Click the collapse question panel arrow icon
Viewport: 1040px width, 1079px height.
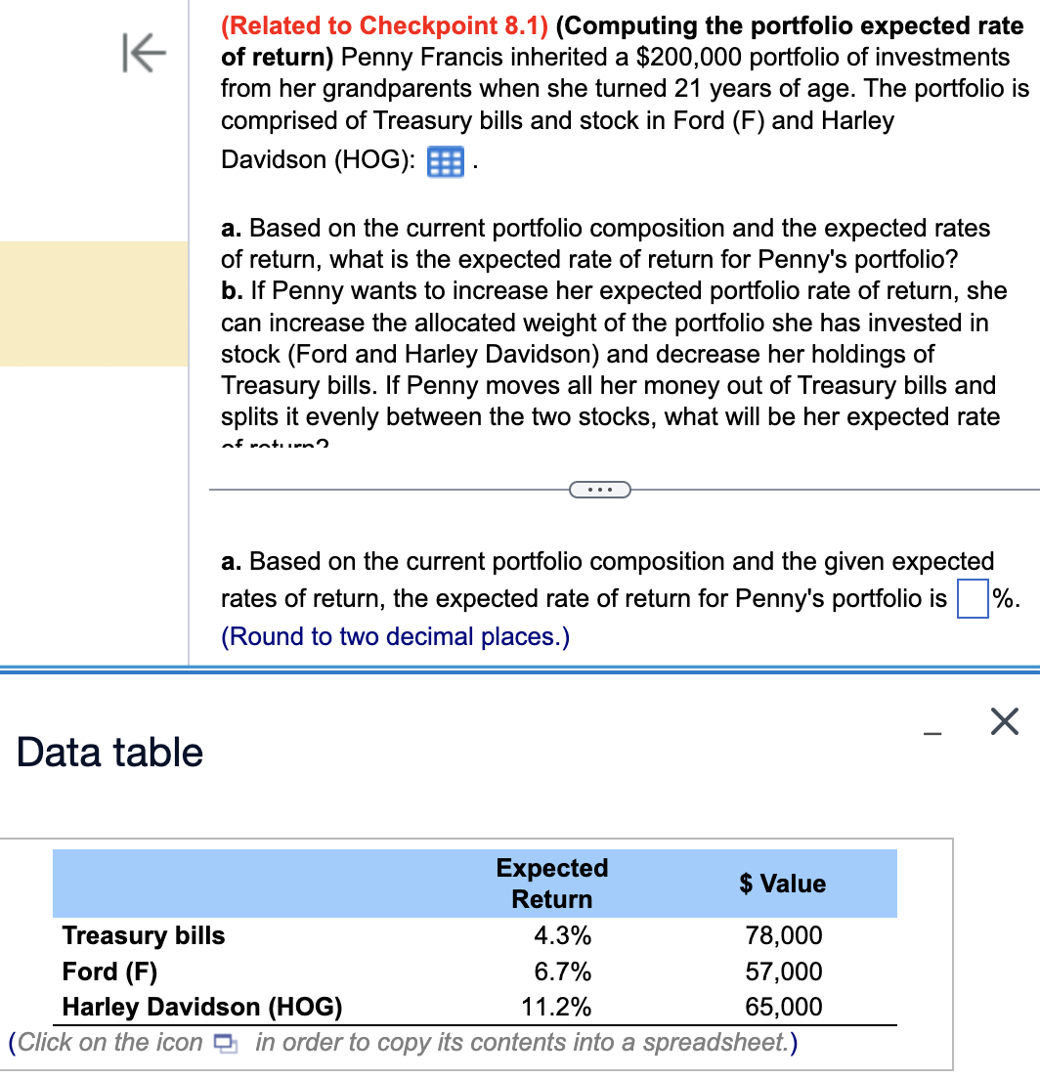click(143, 54)
